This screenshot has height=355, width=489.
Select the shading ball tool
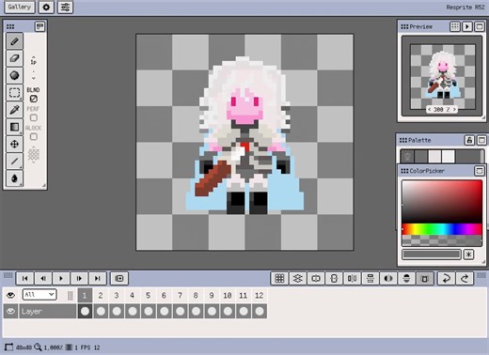tap(14, 75)
